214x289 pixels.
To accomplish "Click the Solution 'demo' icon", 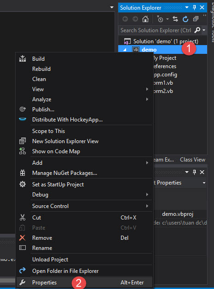I will tap(127, 41).
